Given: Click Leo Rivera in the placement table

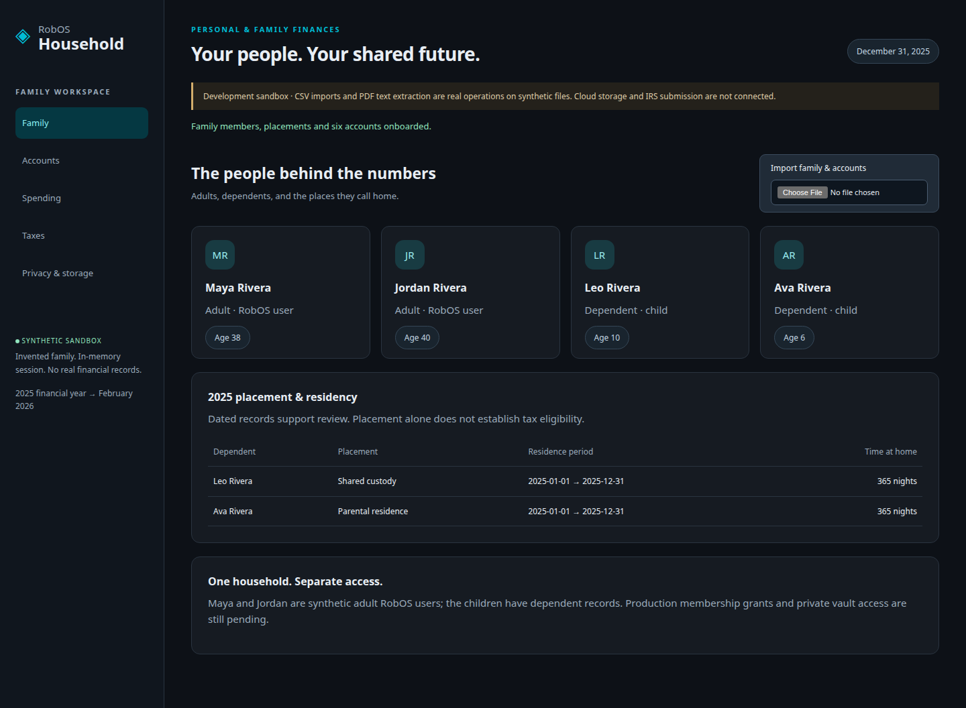Looking at the screenshot, I should (x=233, y=481).
